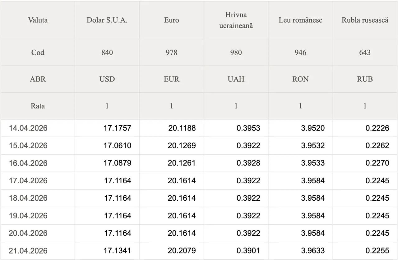
Task: Select currency code 980 cell
Action: (x=236, y=52)
